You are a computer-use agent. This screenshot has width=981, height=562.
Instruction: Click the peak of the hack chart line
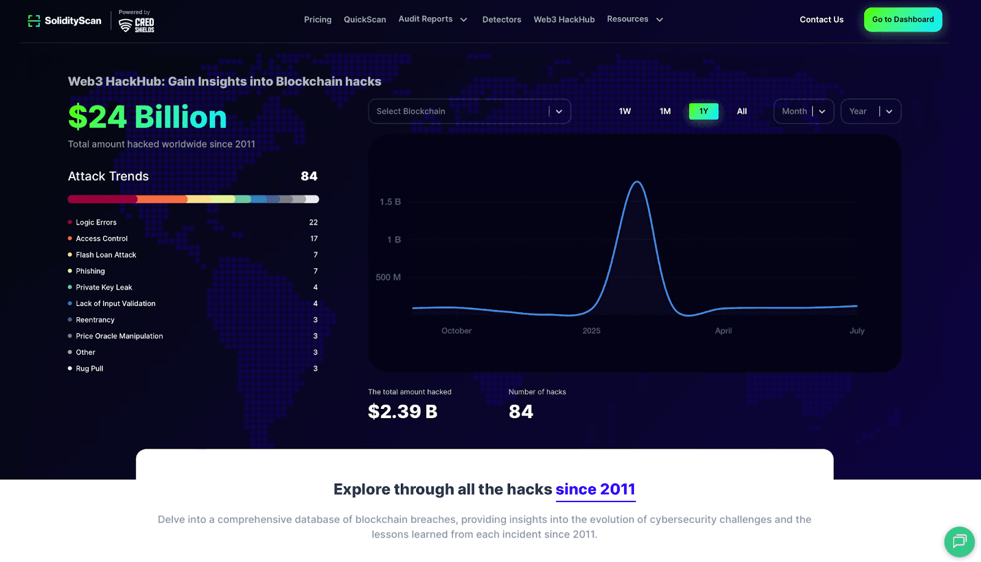click(x=637, y=182)
